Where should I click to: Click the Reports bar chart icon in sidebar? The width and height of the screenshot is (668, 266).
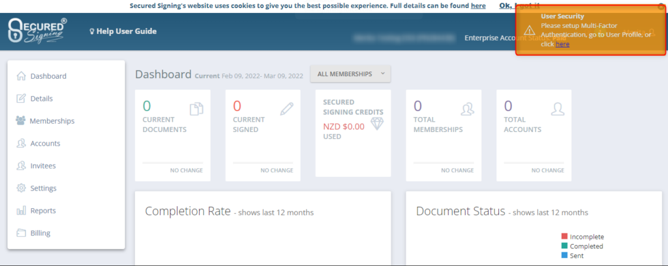coord(21,211)
